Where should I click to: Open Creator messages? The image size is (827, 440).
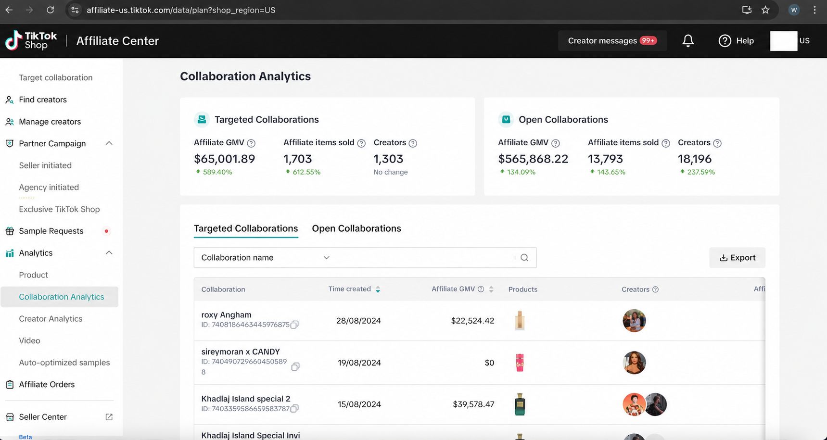click(x=612, y=41)
